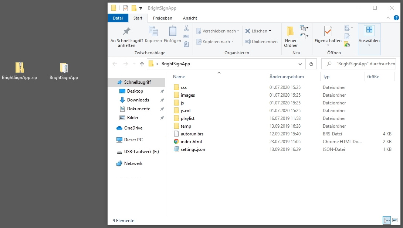This screenshot has width=403, height=228.
Task: Switch to details view in status bar
Action: tap(387, 220)
